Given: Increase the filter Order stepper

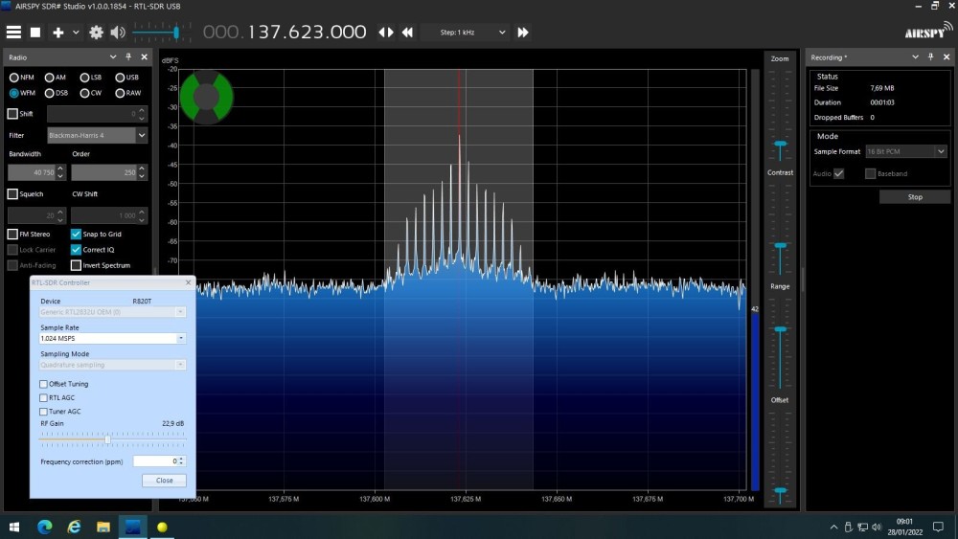Looking at the screenshot, I should pyautogui.click(x=142, y=168).
